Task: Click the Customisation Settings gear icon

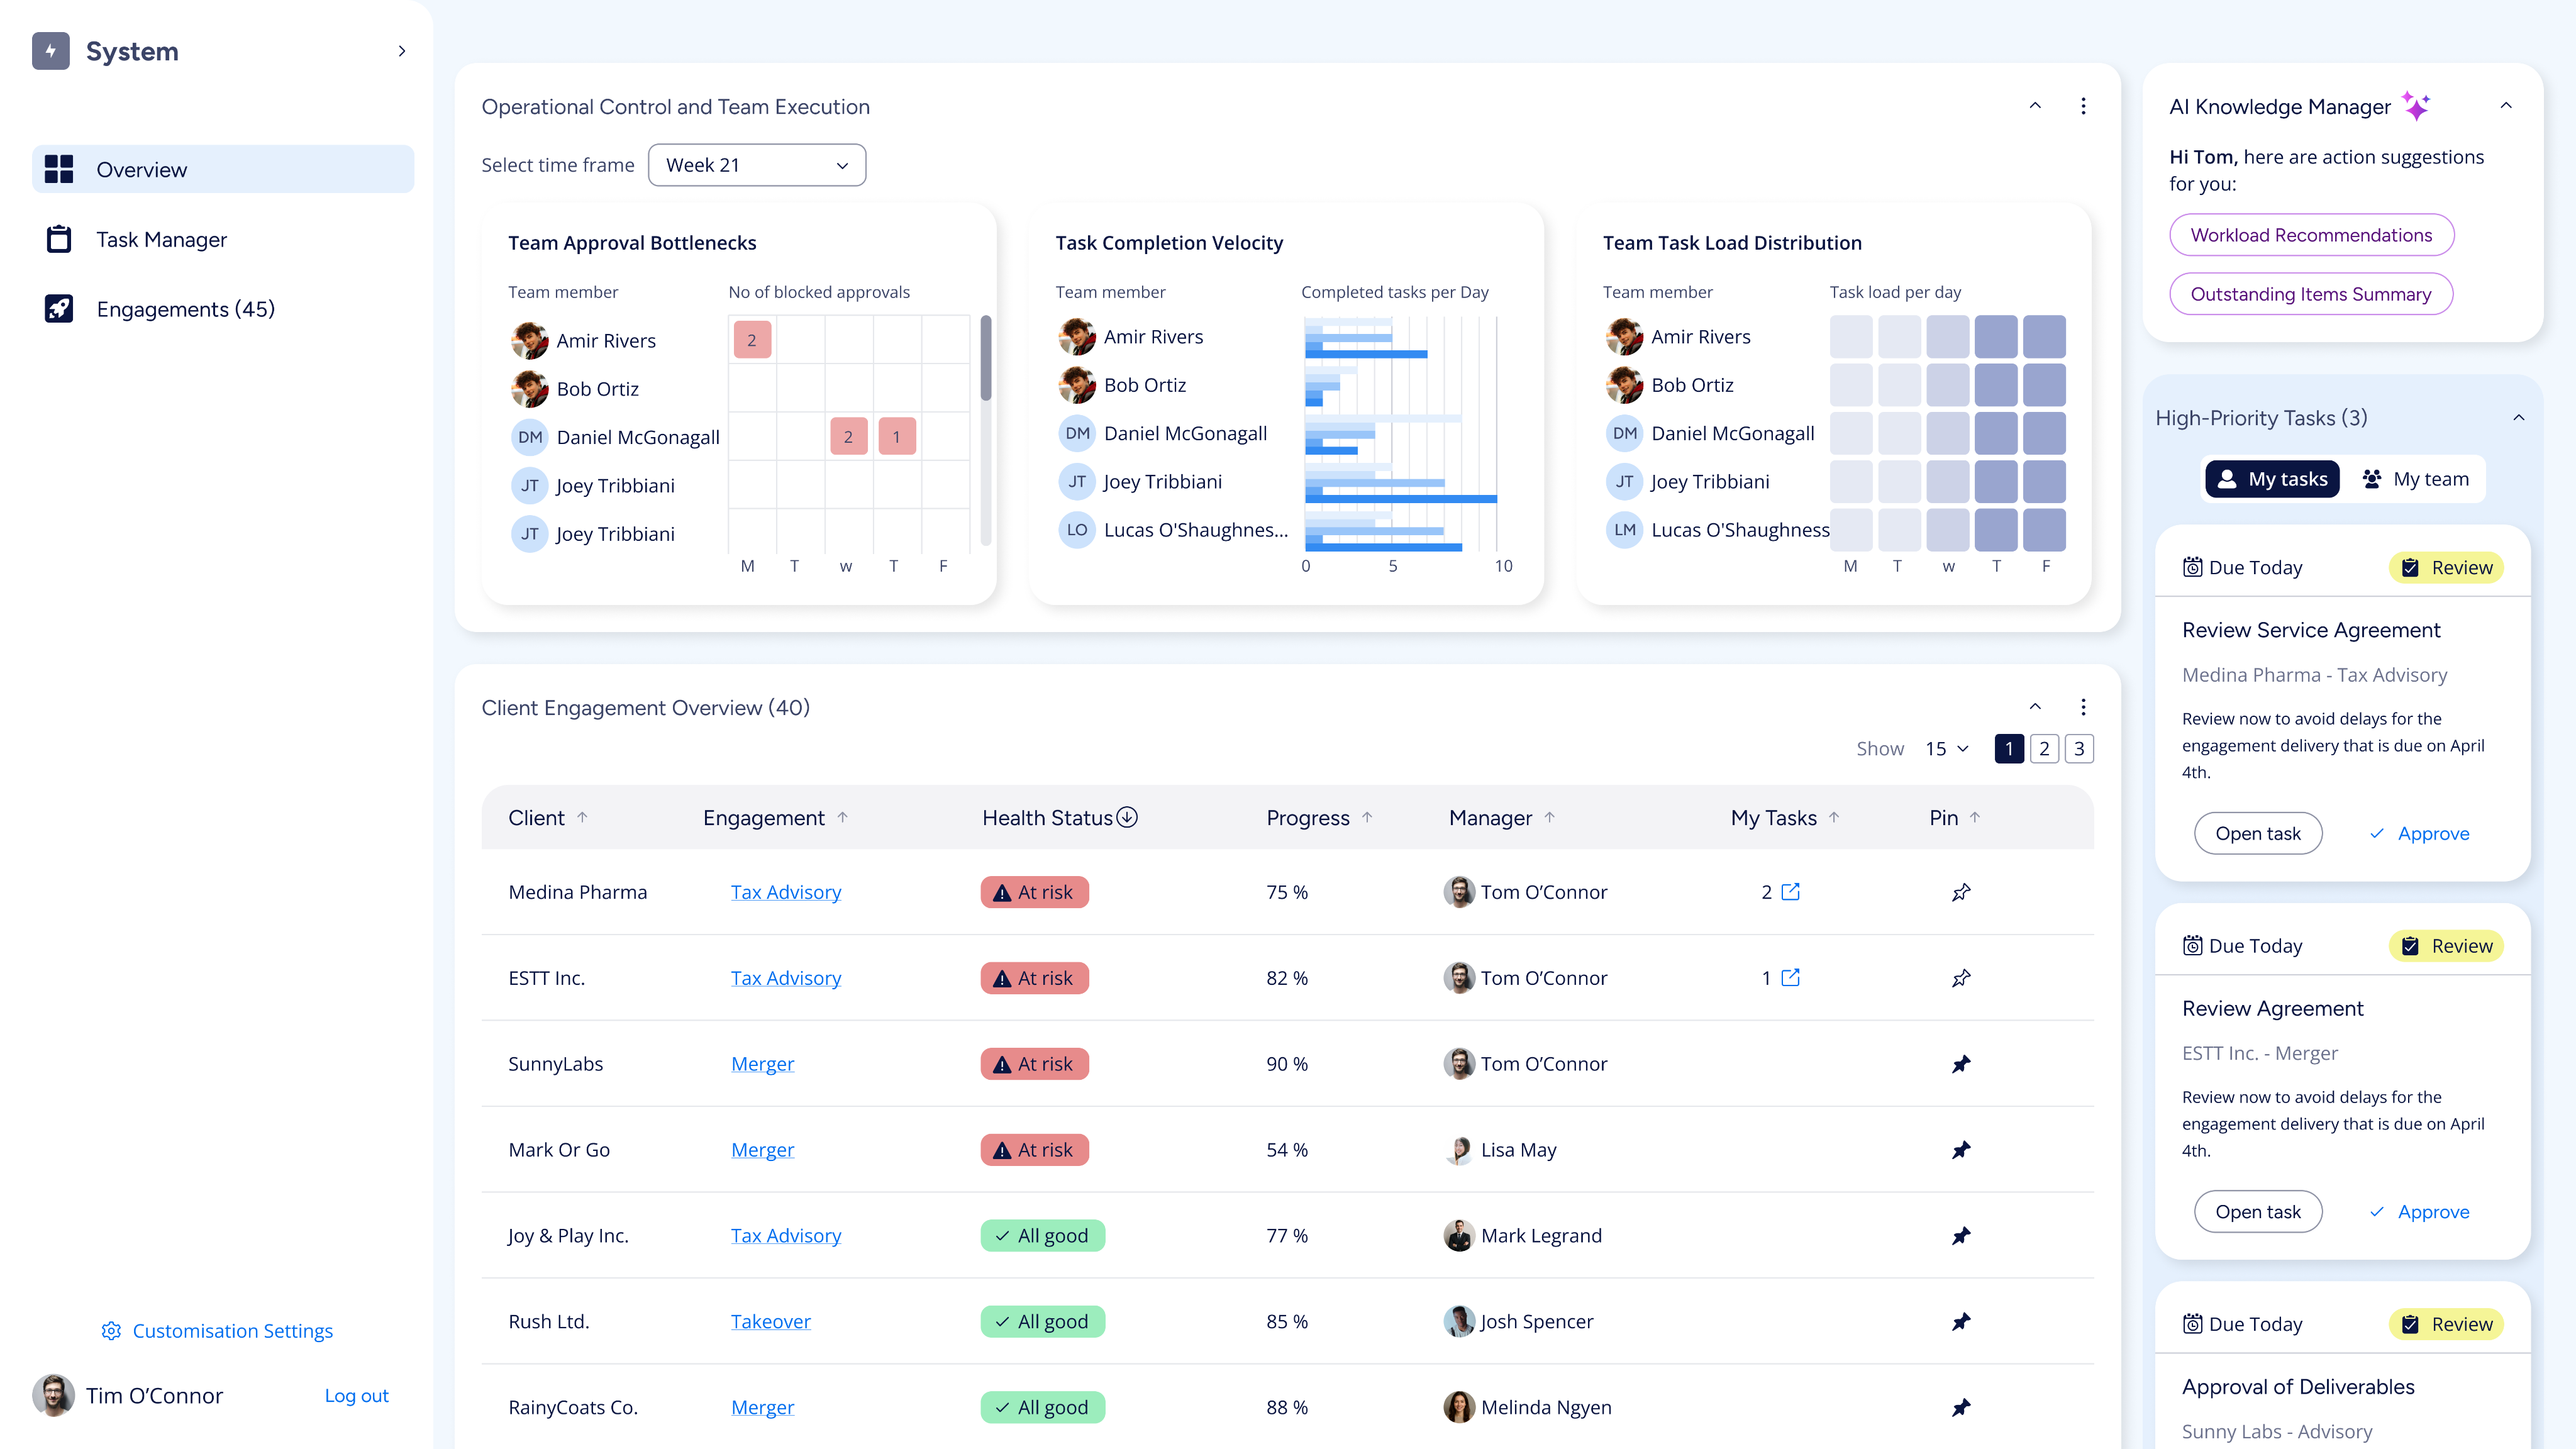Action: [111, 1330]
